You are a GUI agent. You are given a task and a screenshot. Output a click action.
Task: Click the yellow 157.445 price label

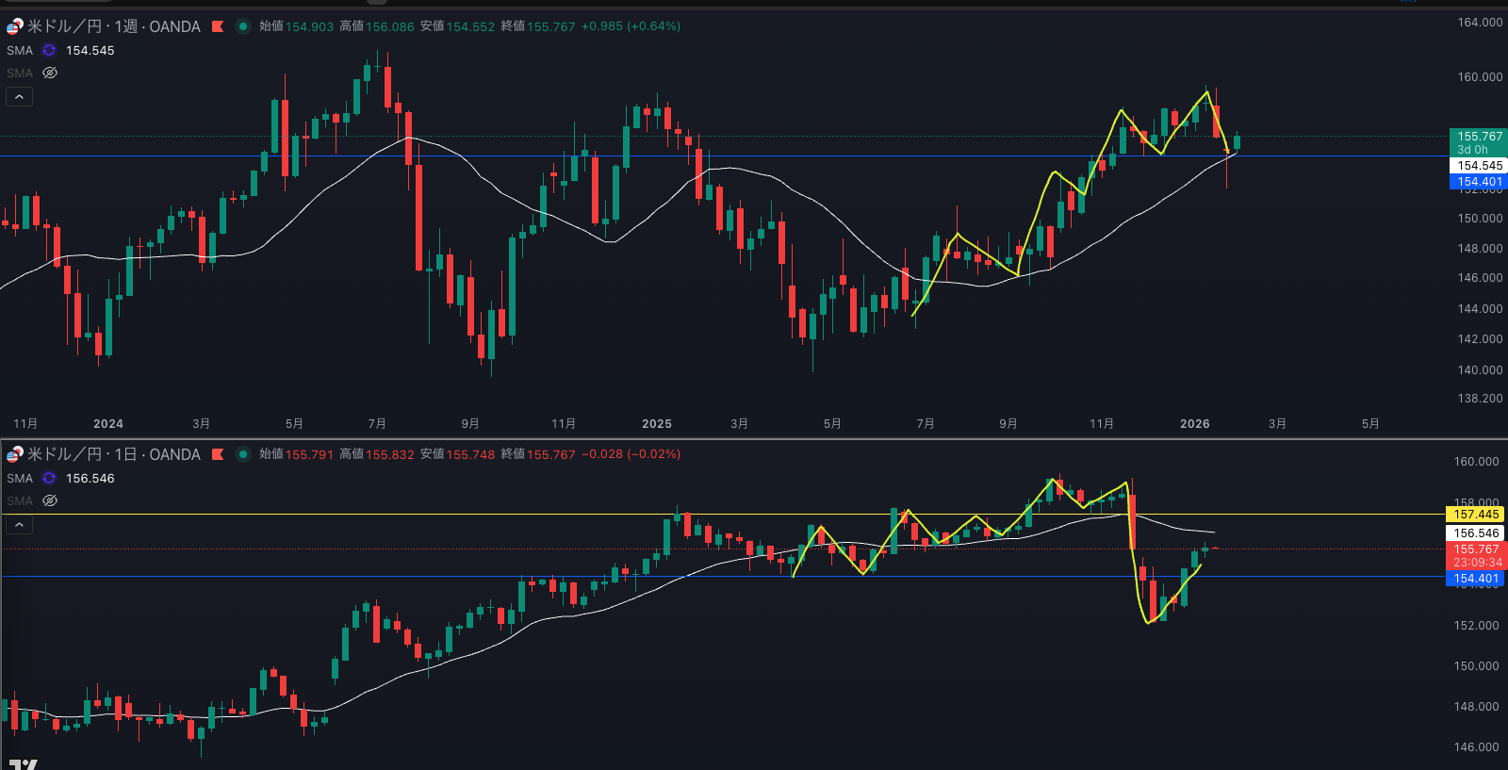tap(1475, 515)
